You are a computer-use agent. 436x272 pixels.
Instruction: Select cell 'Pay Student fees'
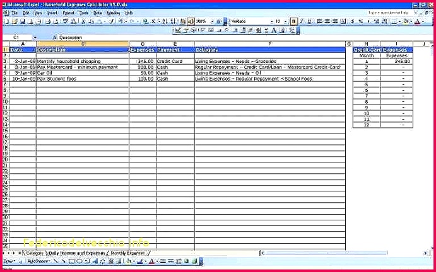[83, 79]
